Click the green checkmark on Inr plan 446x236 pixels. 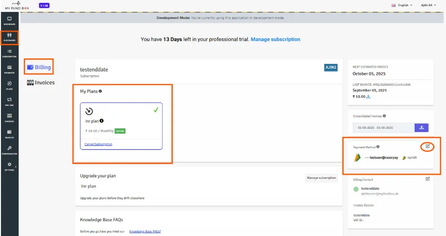[156, 110]
